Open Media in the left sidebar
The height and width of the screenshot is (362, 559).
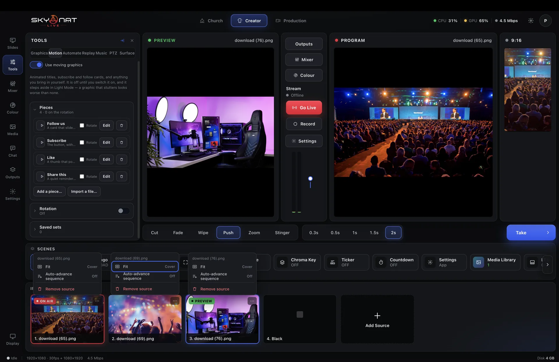pyautogui.click(x=13, y=130)
